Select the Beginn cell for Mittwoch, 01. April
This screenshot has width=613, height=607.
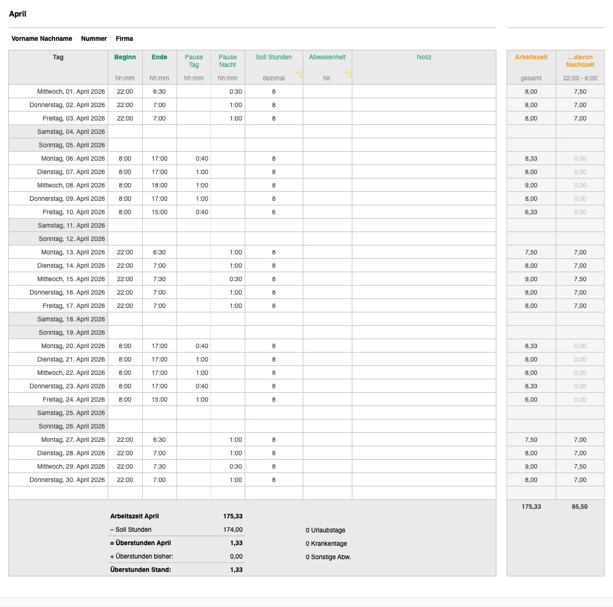click(x=125, y=91)
